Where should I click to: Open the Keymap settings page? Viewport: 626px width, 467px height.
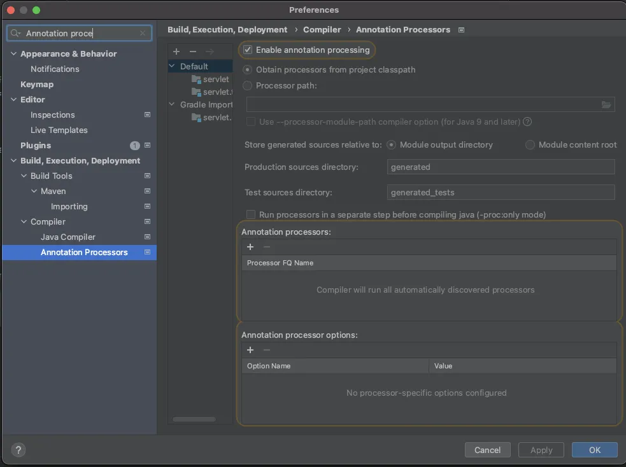(x=37, y=84)
